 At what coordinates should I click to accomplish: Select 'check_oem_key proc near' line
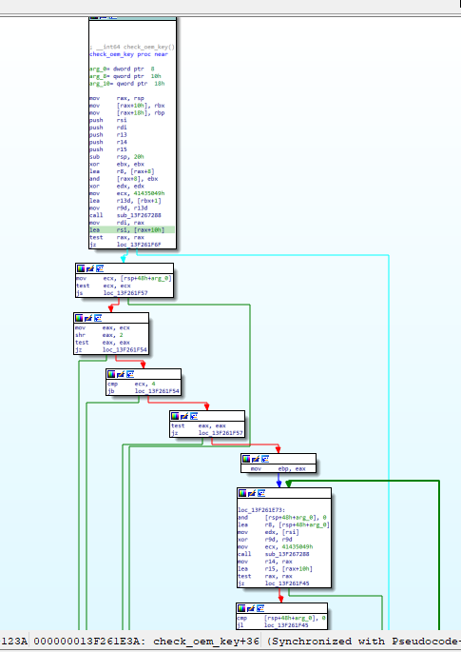pos(128,54)
